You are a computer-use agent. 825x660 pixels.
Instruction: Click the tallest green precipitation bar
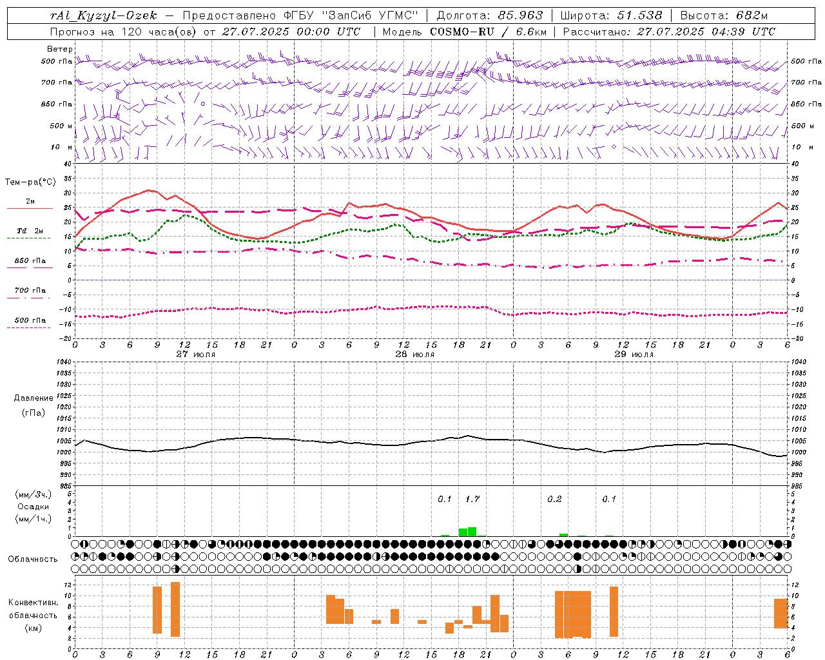472,532
